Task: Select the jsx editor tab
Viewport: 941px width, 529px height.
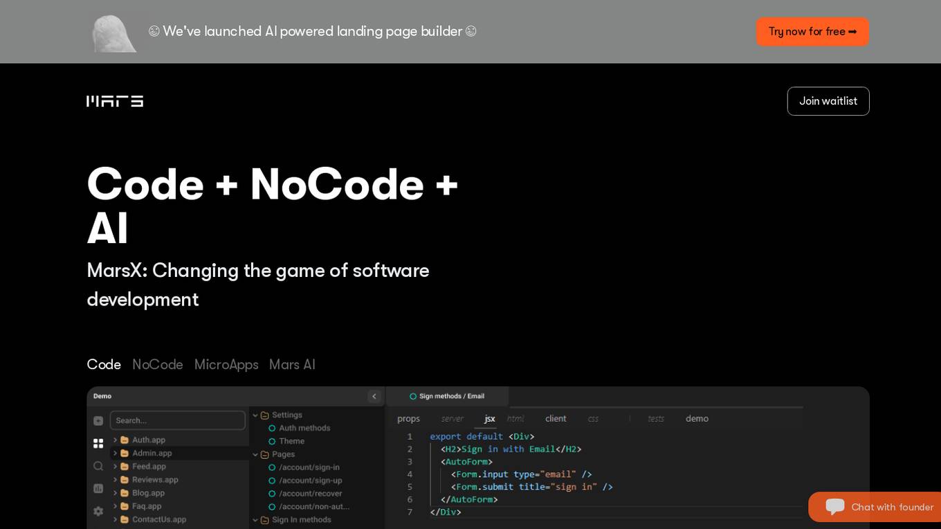Action: click(x=490, y=419)
